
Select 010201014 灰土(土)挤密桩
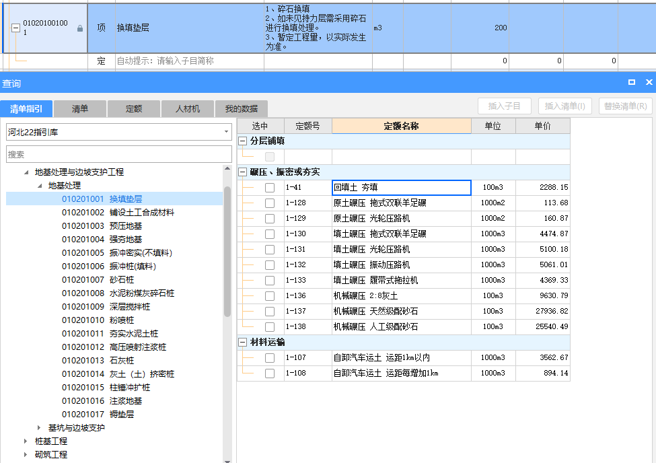click(118, 374)
